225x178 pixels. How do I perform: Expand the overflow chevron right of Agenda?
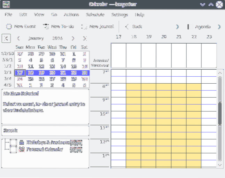click(x=219, y=26)
